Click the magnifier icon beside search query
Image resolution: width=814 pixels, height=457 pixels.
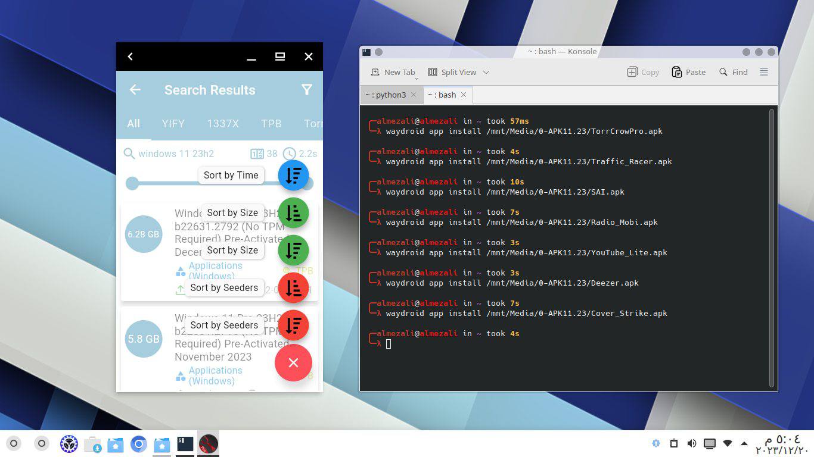coord(129,154)
